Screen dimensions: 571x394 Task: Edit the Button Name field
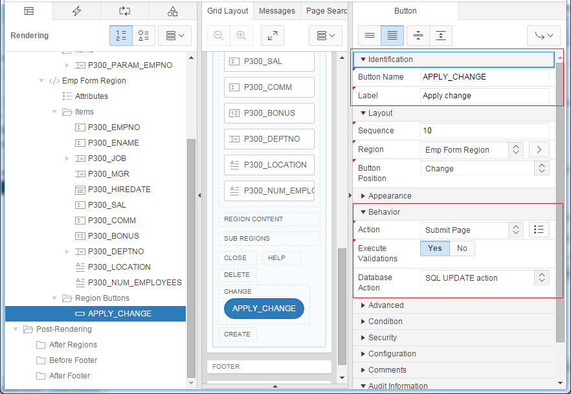click(x=485, y=77)
